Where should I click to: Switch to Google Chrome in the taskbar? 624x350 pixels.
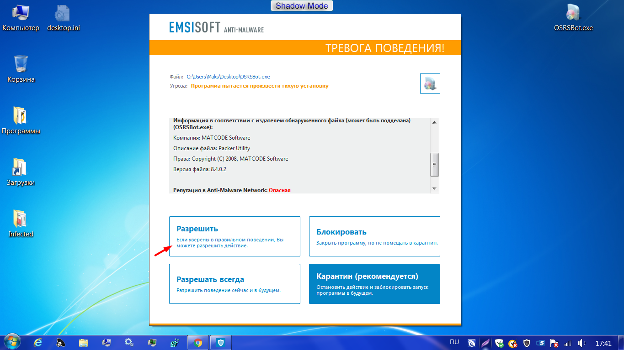click(198, 343)
